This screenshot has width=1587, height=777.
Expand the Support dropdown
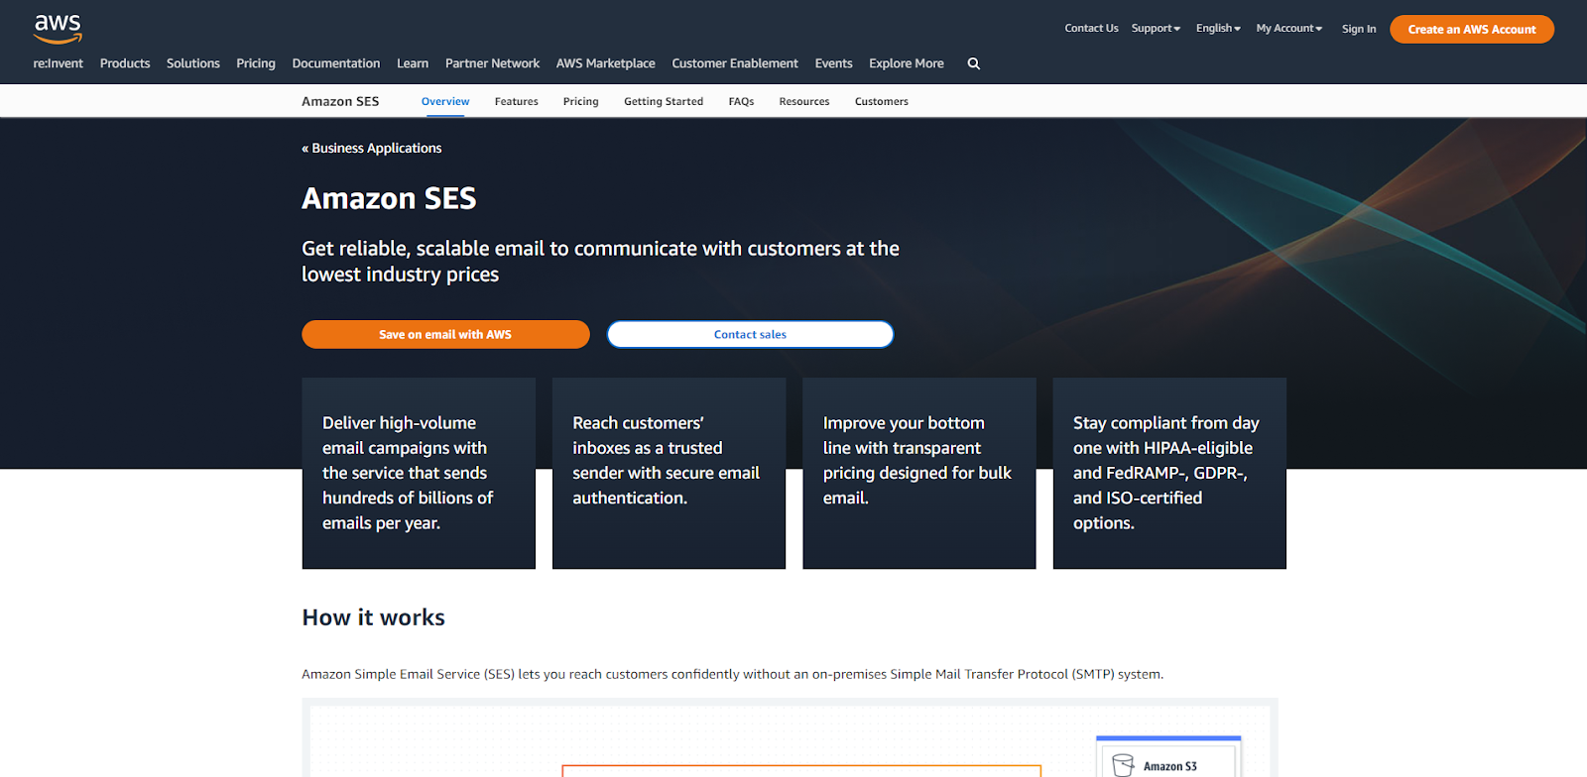(x=1156, y=29)
